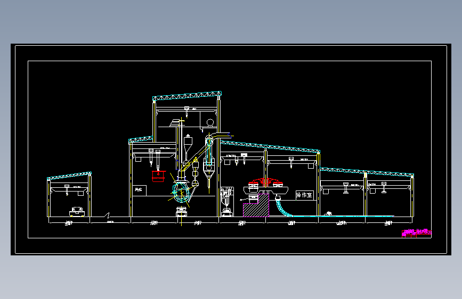Click the break-line symbol on floor line

click(107, 215)
